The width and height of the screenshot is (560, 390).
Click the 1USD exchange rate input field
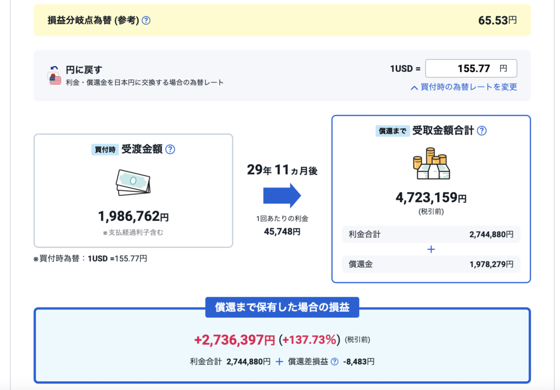click(x=470, y=68)
